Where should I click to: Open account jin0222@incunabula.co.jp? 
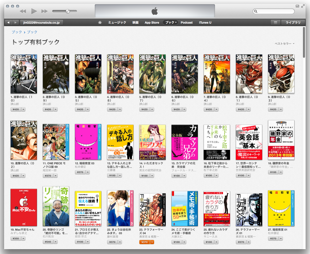pos(41,22)
